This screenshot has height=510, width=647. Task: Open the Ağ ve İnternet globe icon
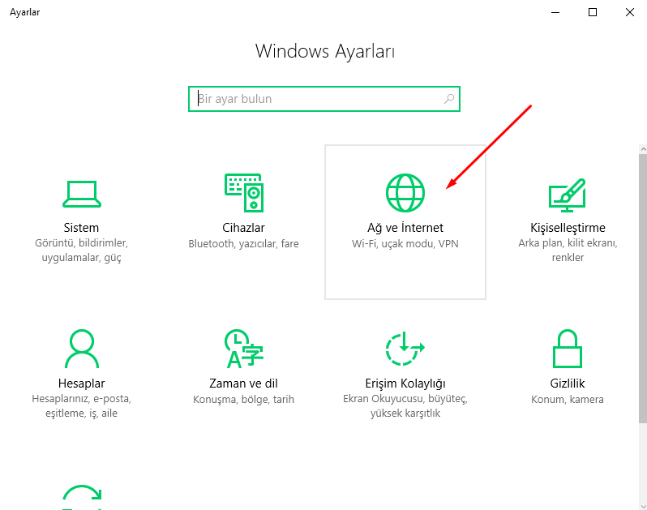405,193
